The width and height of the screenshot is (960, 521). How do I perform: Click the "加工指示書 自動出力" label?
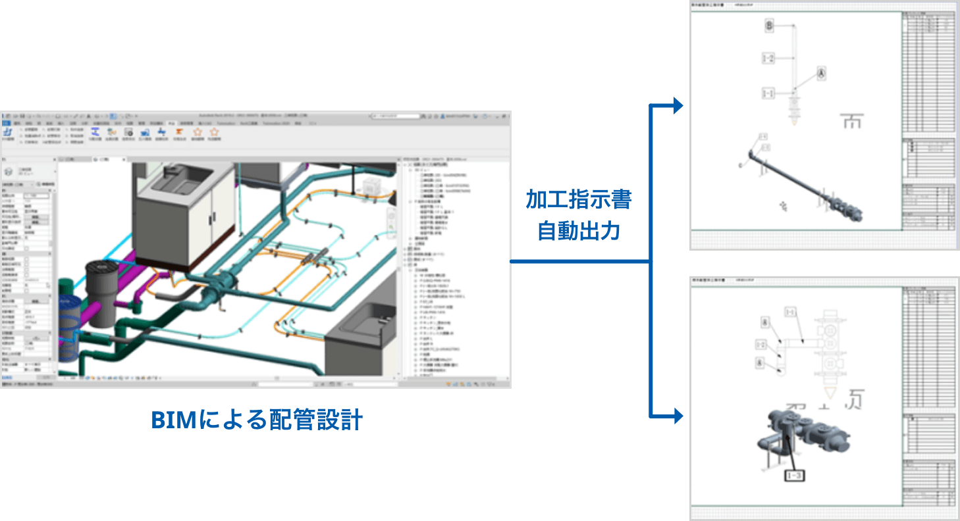coord(578,215)
